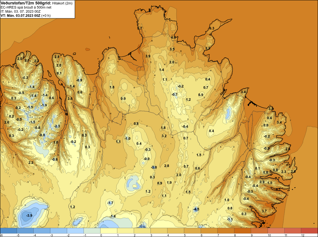
Task: Click the -1.1 temperature value on the map
Action: coord(230,220)
